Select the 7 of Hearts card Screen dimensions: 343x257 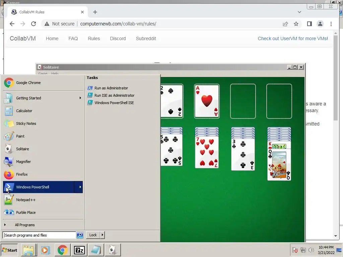point(207,152)
